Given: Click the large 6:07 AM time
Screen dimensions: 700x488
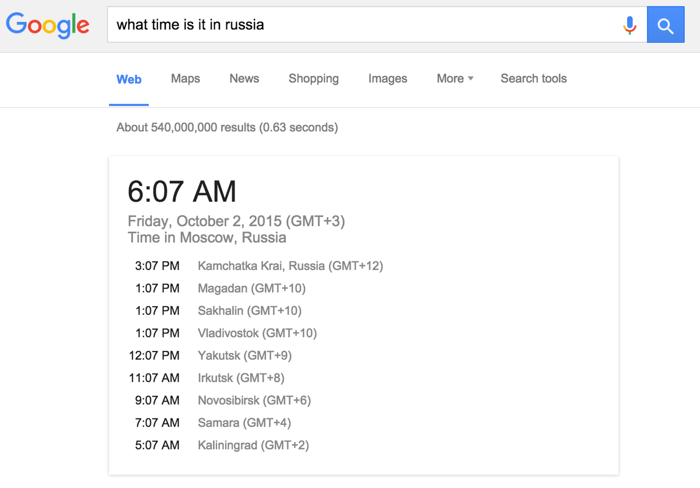Looking at the screenshot, I should [x=182, y=191].
